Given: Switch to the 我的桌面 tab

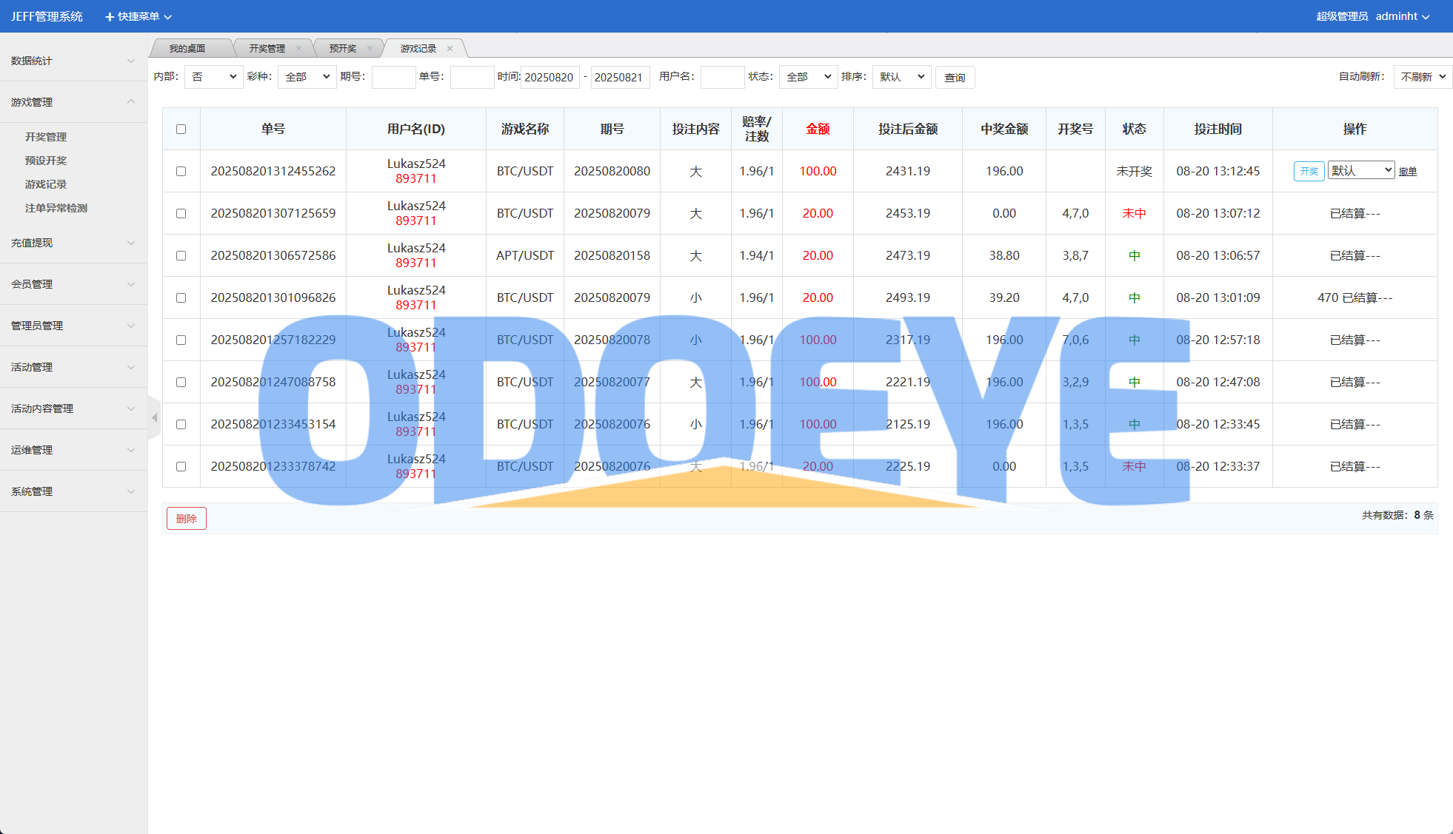Looking at the screenshot, I should [x=187, y=49].
